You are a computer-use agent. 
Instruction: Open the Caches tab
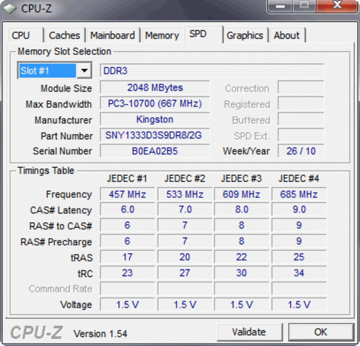(65, 35)
